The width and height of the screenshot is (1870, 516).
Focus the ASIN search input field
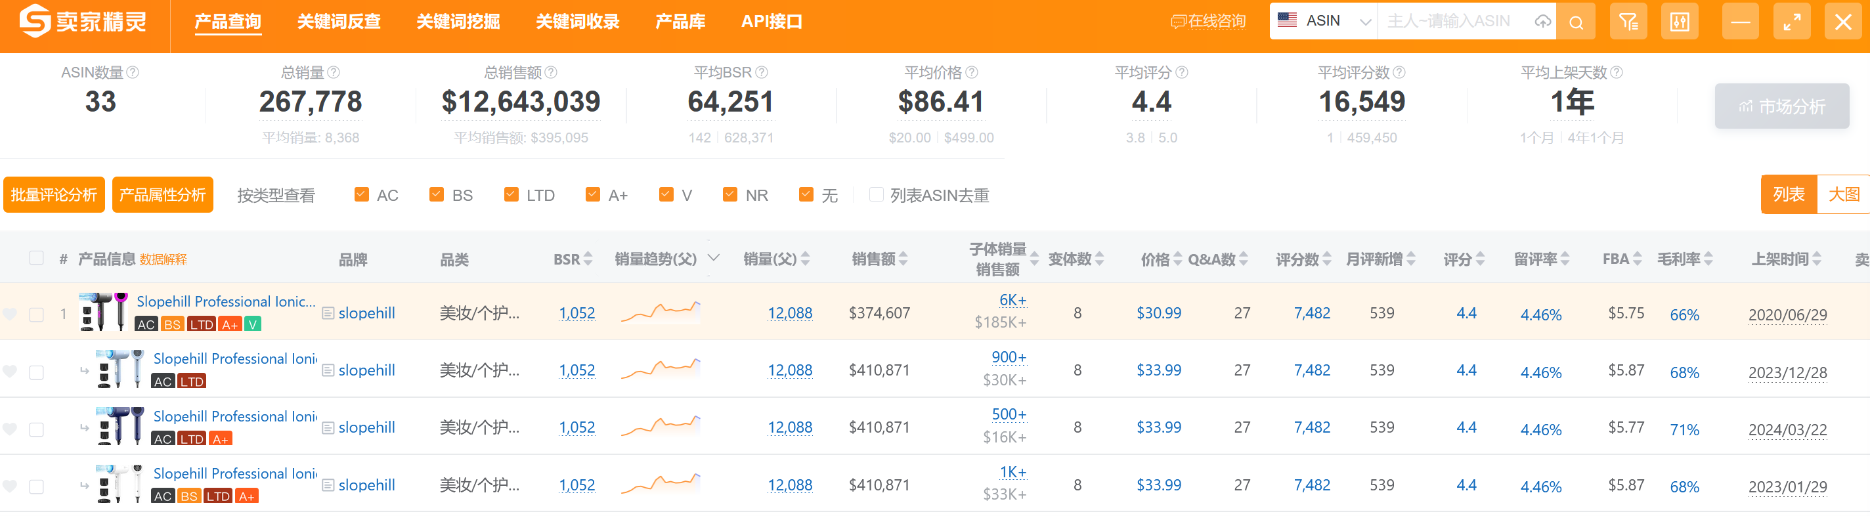1455,21
